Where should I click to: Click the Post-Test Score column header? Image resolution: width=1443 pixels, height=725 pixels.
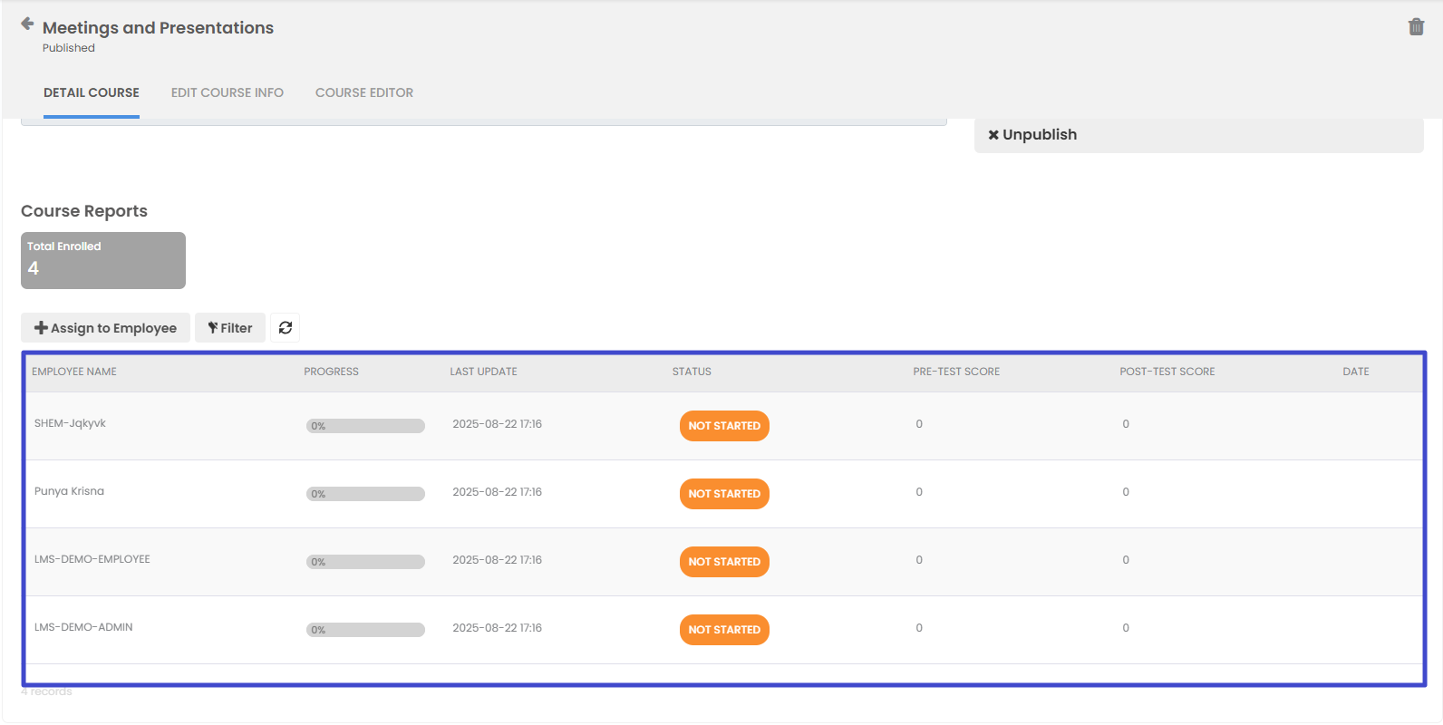click(x=1167, y=372)
